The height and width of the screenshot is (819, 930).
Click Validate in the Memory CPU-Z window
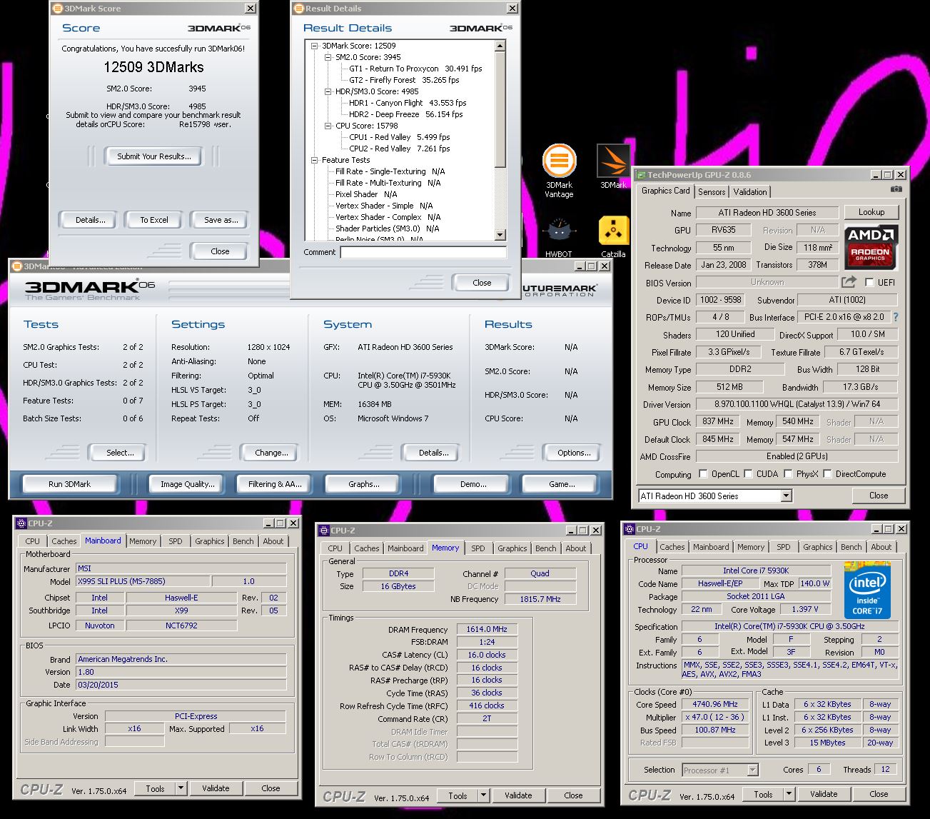tap(518, 795)
